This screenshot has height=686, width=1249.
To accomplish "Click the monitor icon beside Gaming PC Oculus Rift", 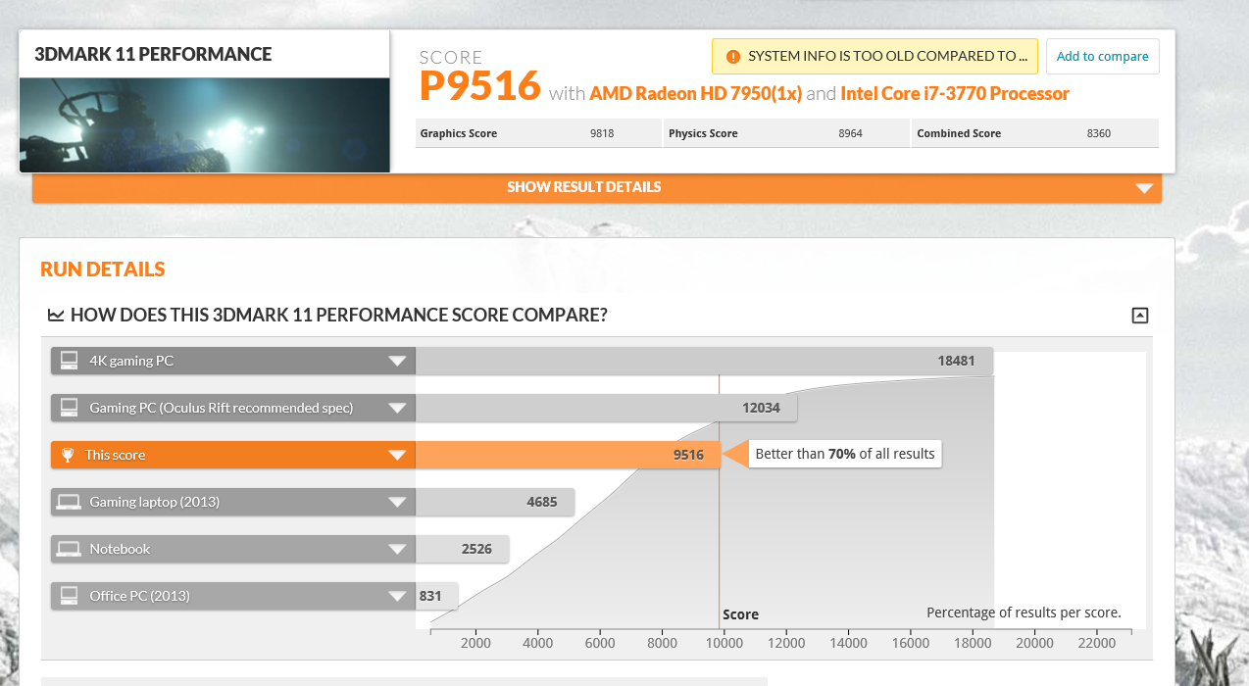I will [x=69, y=408].
